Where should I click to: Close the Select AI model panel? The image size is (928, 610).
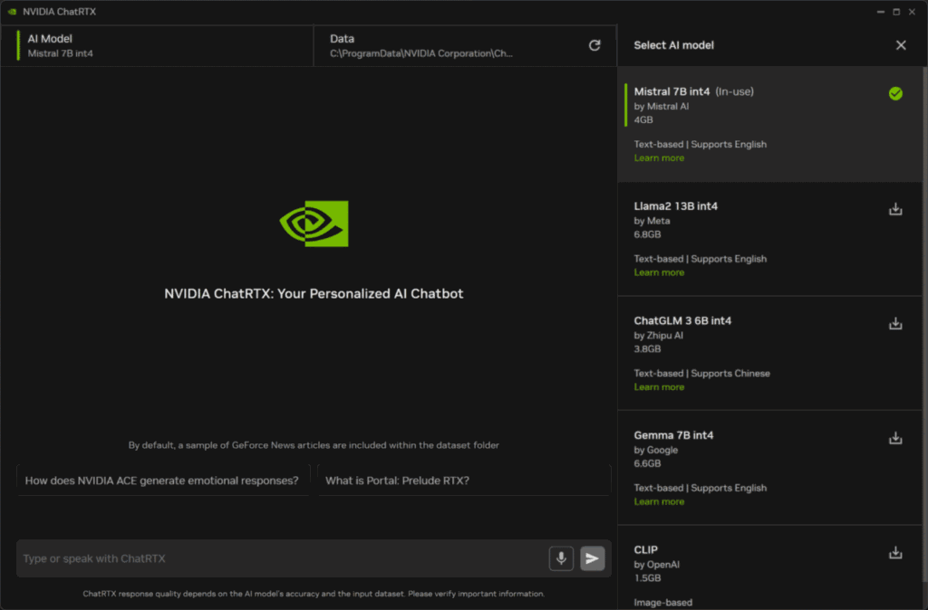point(901,45)
